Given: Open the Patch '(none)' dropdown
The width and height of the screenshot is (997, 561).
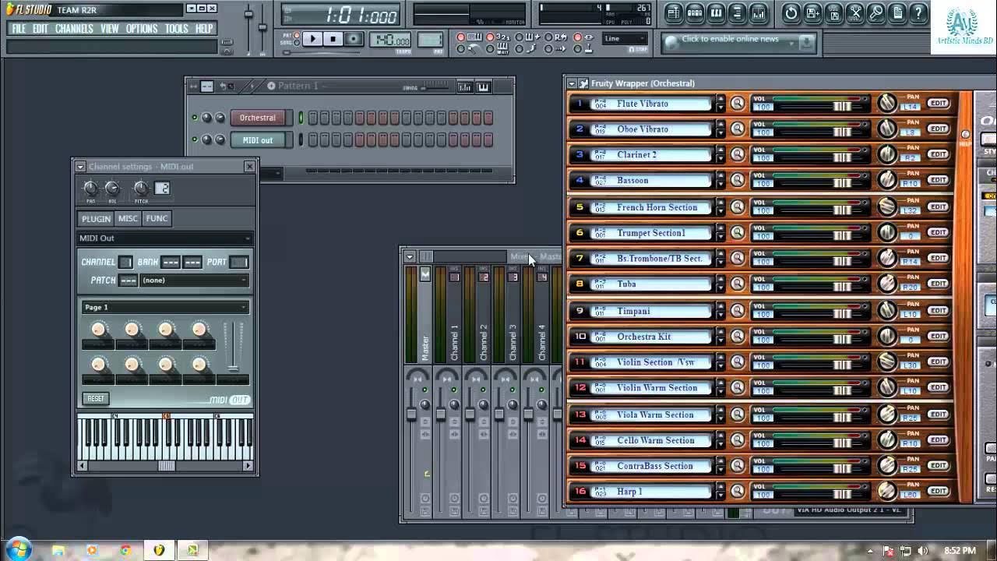Looking at the screenshot, I should click(194, 280).
